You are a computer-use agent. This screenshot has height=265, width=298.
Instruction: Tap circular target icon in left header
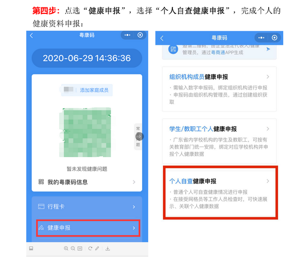tap(140, 35)
